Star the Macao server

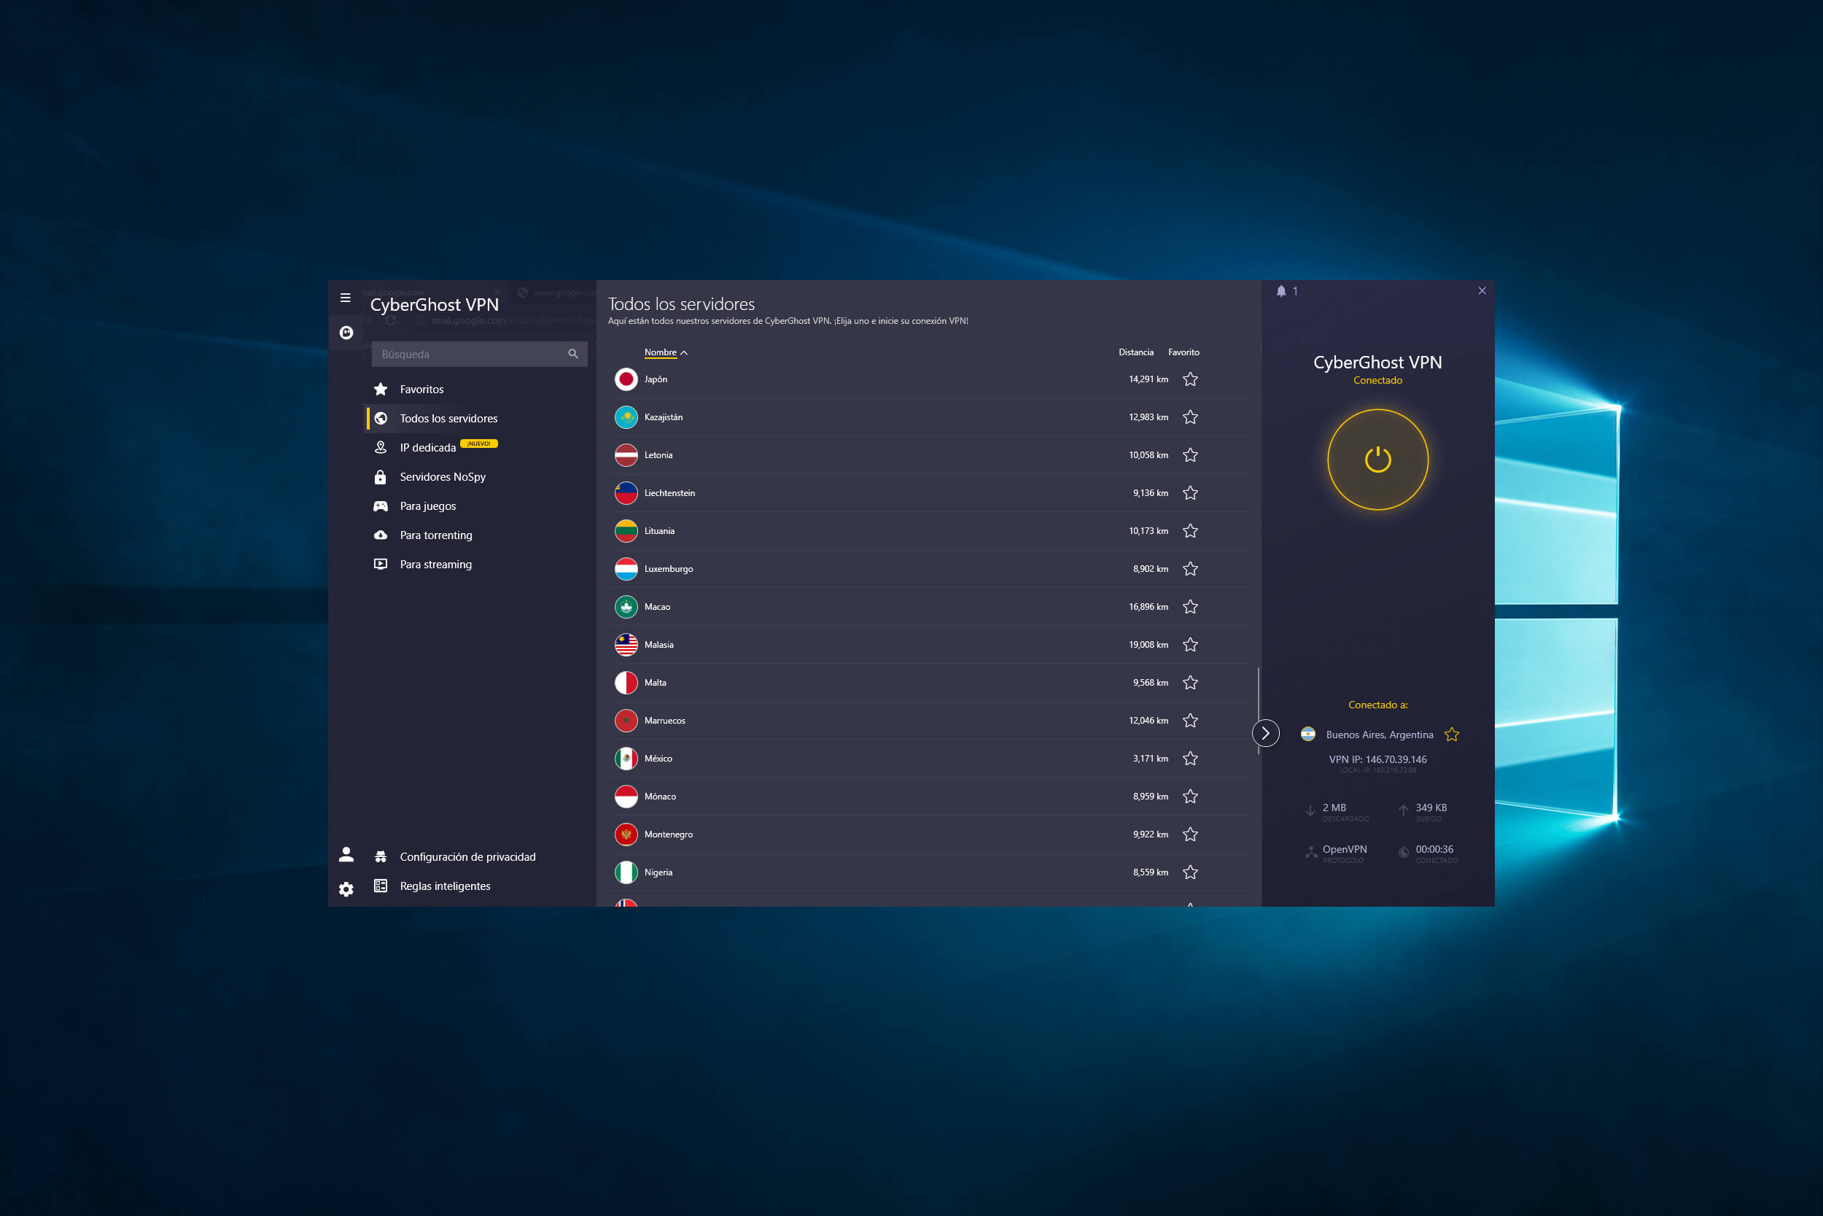[1191, 607]
